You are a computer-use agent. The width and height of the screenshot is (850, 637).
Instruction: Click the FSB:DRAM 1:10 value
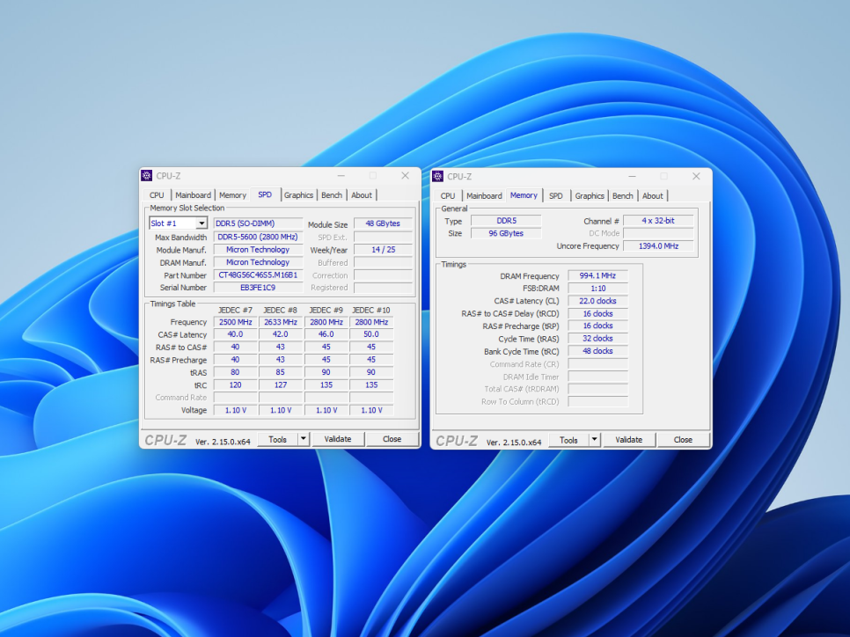coord(598,289)
